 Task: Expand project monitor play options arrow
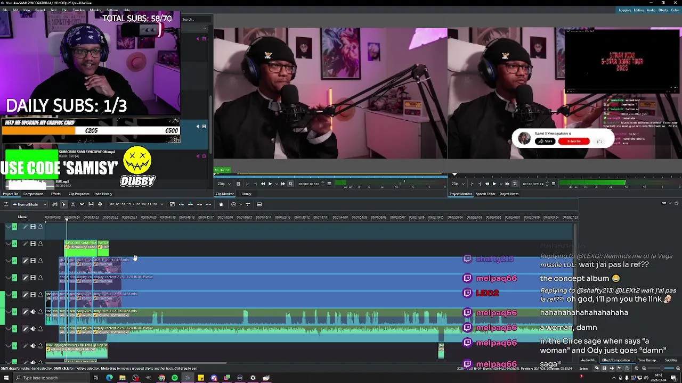[x=501, y=184]
